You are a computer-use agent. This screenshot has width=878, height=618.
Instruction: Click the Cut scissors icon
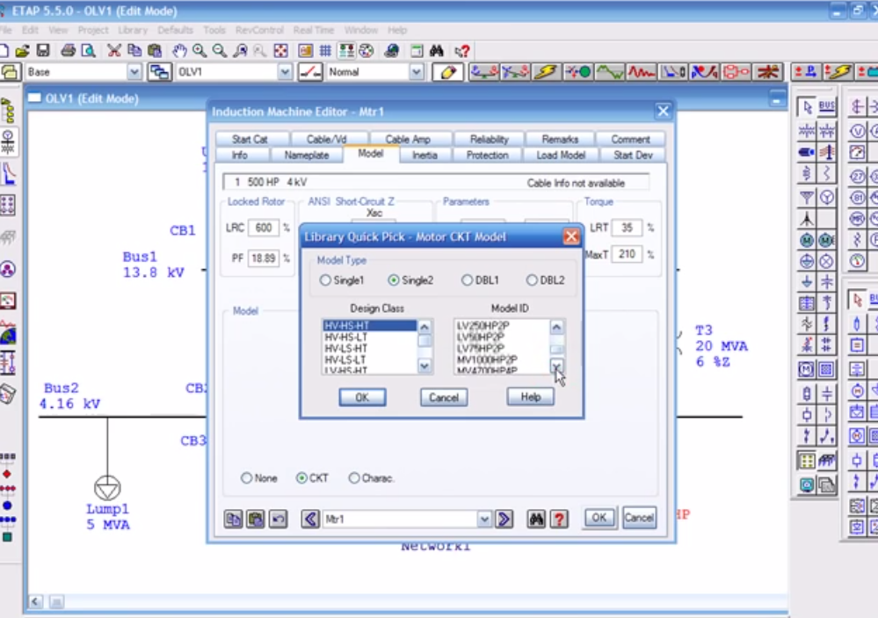point(113,51)
